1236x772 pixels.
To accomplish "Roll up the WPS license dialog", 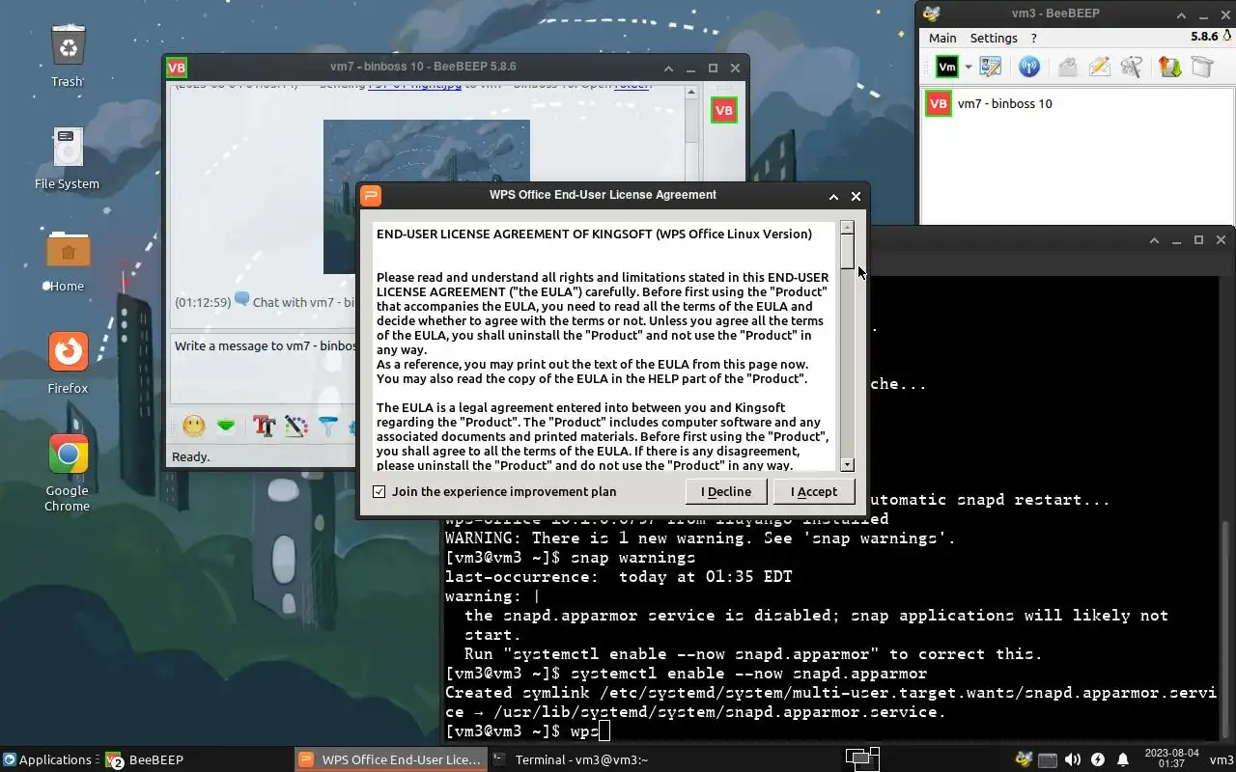I will 833,196.
